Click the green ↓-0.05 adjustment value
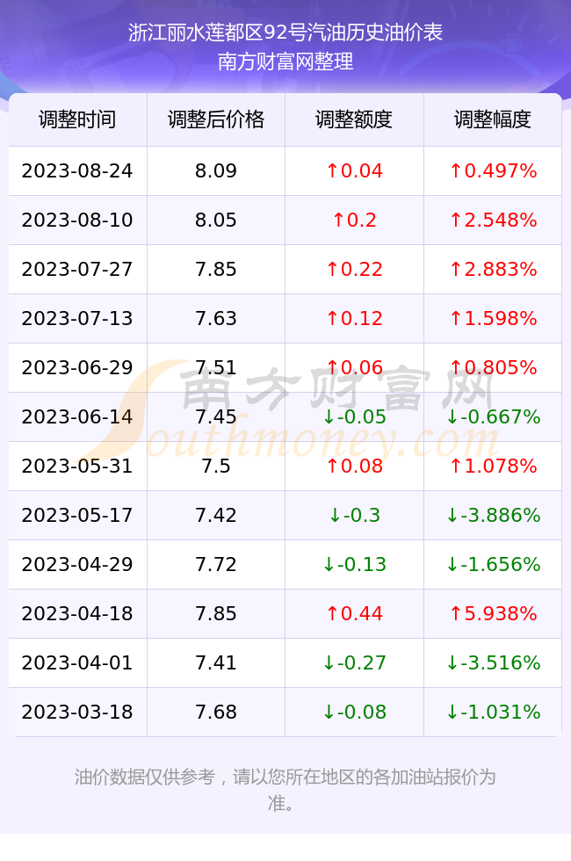 pyautogui.click(x=354, y=416)
